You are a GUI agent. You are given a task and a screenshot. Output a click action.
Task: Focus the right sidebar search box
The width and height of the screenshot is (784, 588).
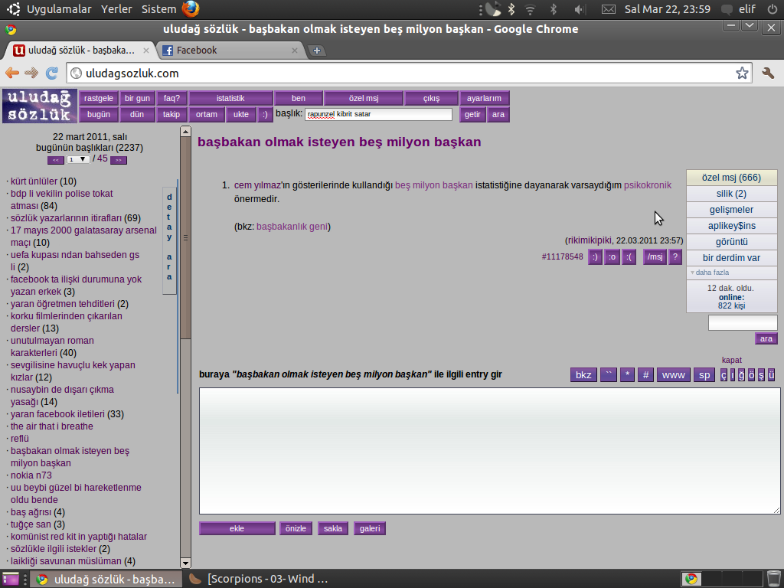tap(743, 322)
